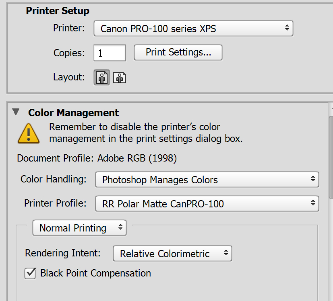Collapse the Color Management section triangle

coord(16,113)
